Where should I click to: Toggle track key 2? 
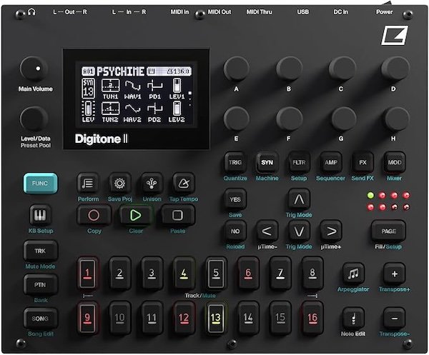(119, 274)
